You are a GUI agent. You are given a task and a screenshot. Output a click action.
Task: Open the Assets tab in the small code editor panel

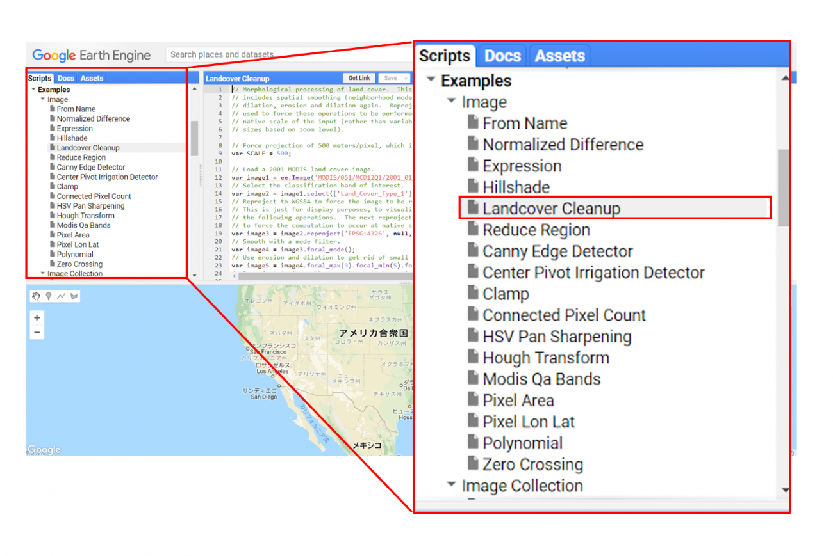[92, 78]
